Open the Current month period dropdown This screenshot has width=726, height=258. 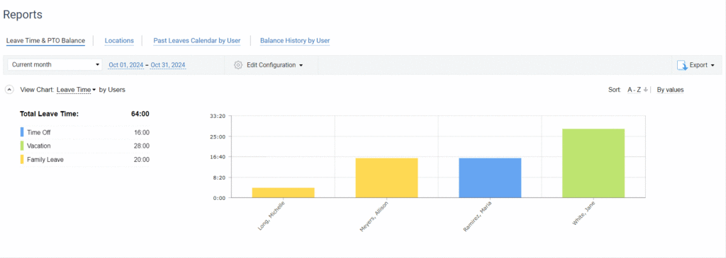click(55, 64)
